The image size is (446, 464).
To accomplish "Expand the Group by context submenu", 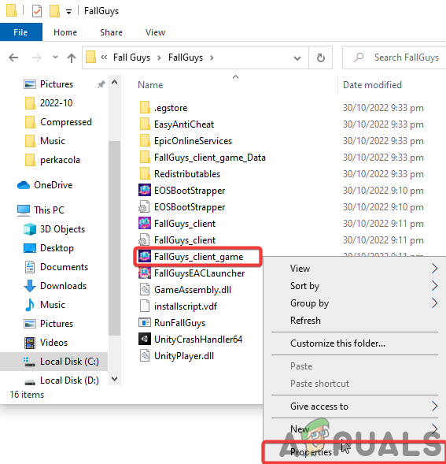I will pyautogui.click(x=355, y=303).
